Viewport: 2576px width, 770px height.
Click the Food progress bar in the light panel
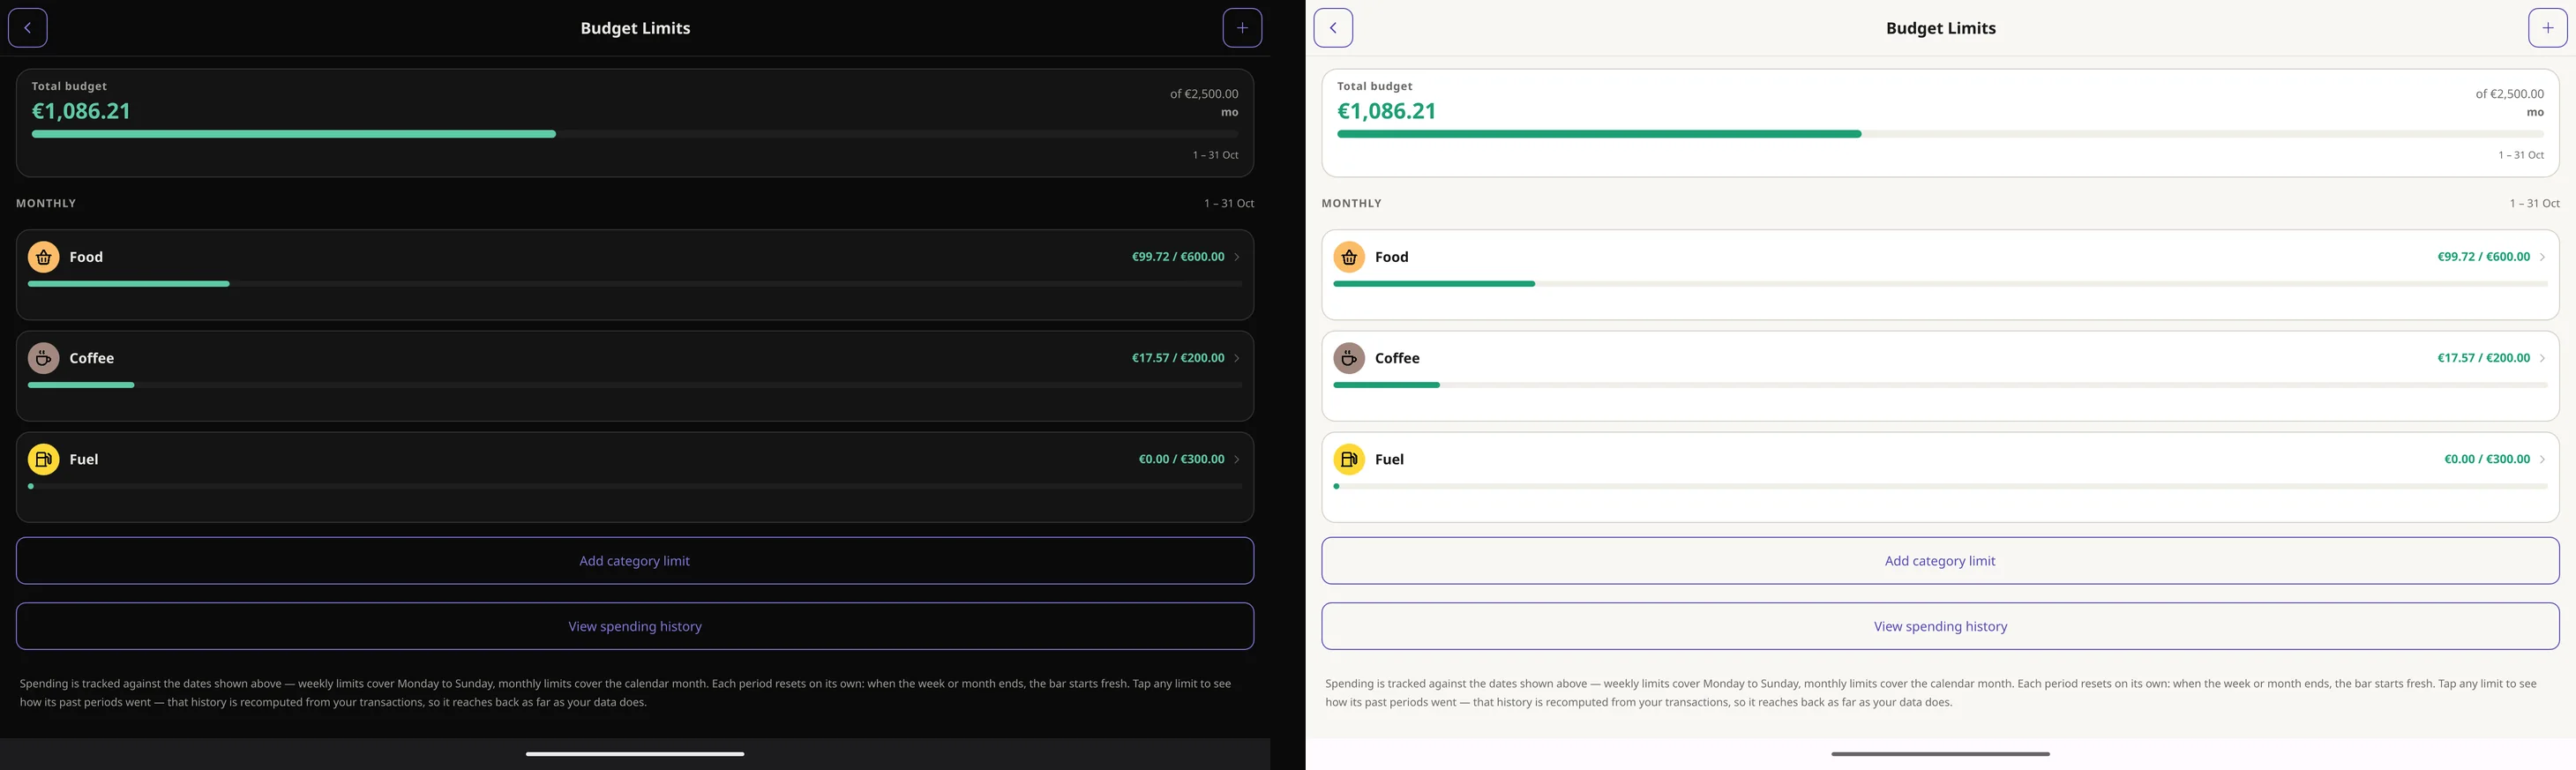click(1940, 284)
